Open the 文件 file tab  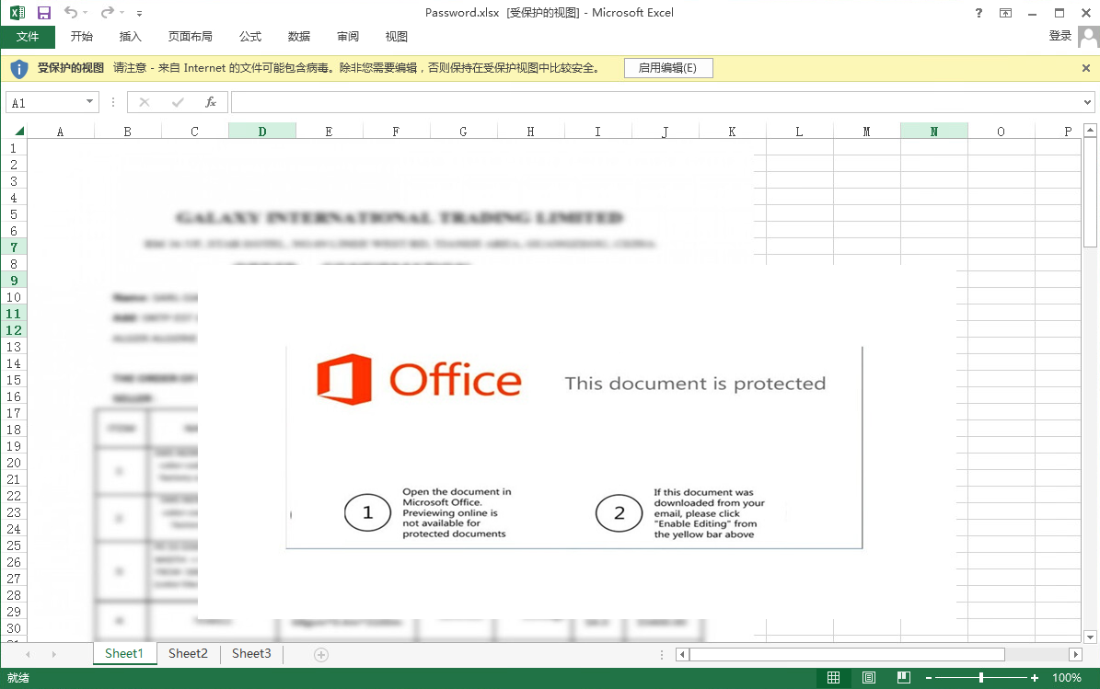(28, 37)
